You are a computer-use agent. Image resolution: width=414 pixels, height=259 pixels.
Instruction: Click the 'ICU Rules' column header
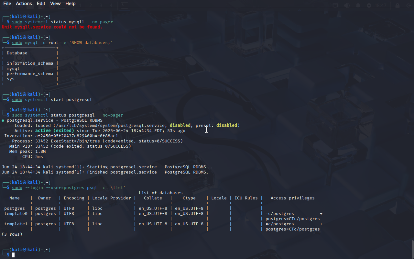pos(246,198)
